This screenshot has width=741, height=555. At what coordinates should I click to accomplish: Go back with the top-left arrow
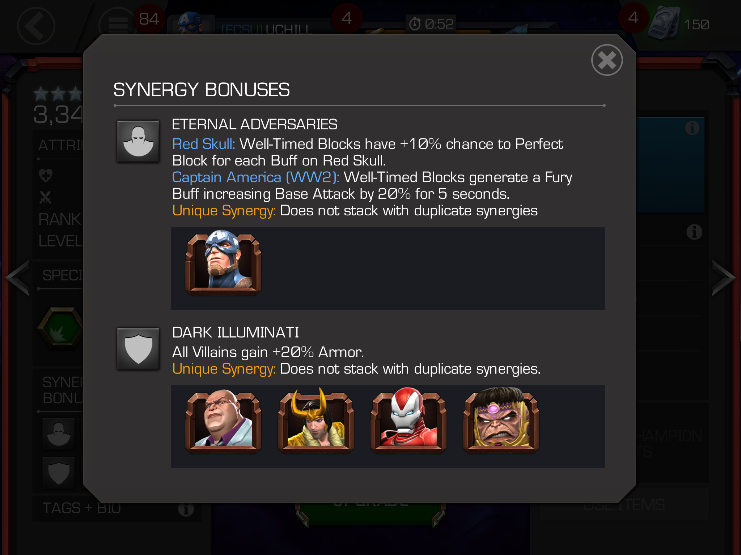pos(36,26)
